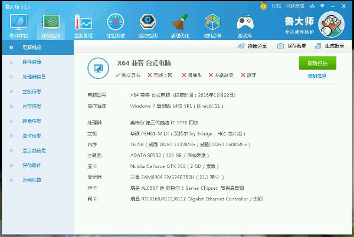Image resolution: width=354 pixels, height=237 pixels.
Task: Click the report icon beside 生成报表
Action: point(318,46)
